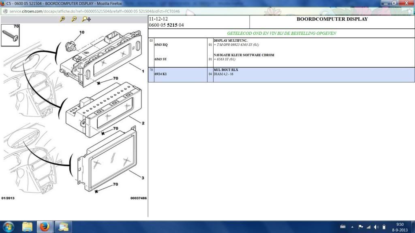Click the 01/2013 diagram date
The image size is (415, 233).
click(8, 198)
